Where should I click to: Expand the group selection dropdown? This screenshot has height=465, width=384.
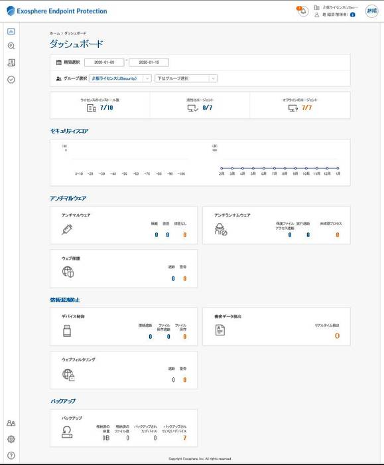pos(120,78)
